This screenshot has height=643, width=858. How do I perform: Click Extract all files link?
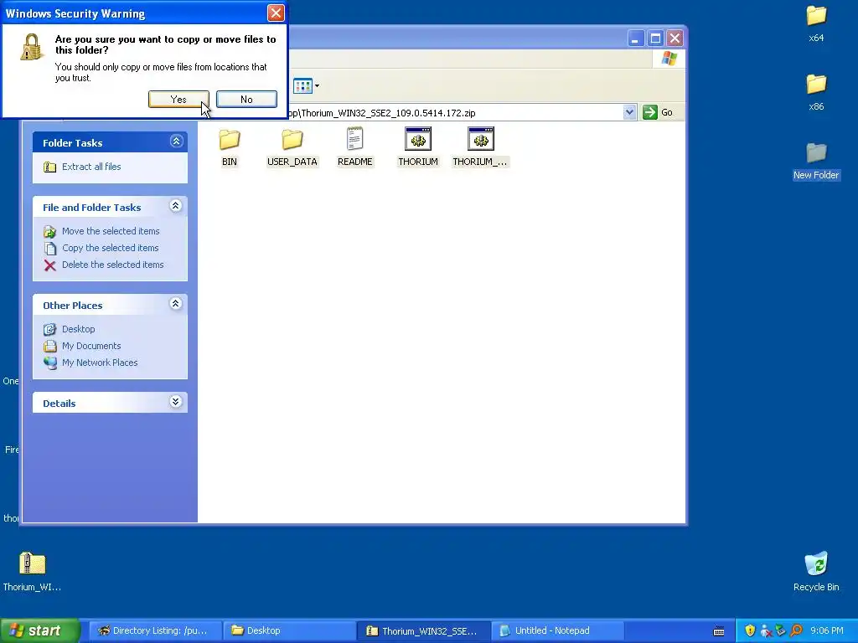[x=91, y=167]
